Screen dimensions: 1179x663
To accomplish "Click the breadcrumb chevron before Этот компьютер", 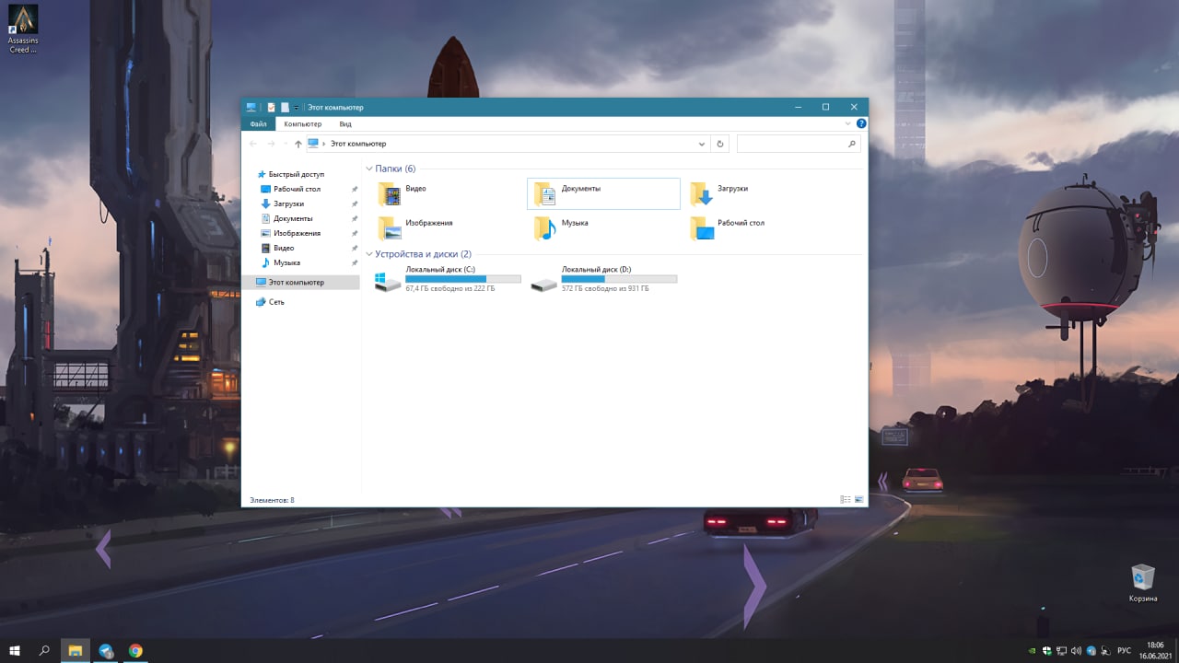I will click(323, 144).
